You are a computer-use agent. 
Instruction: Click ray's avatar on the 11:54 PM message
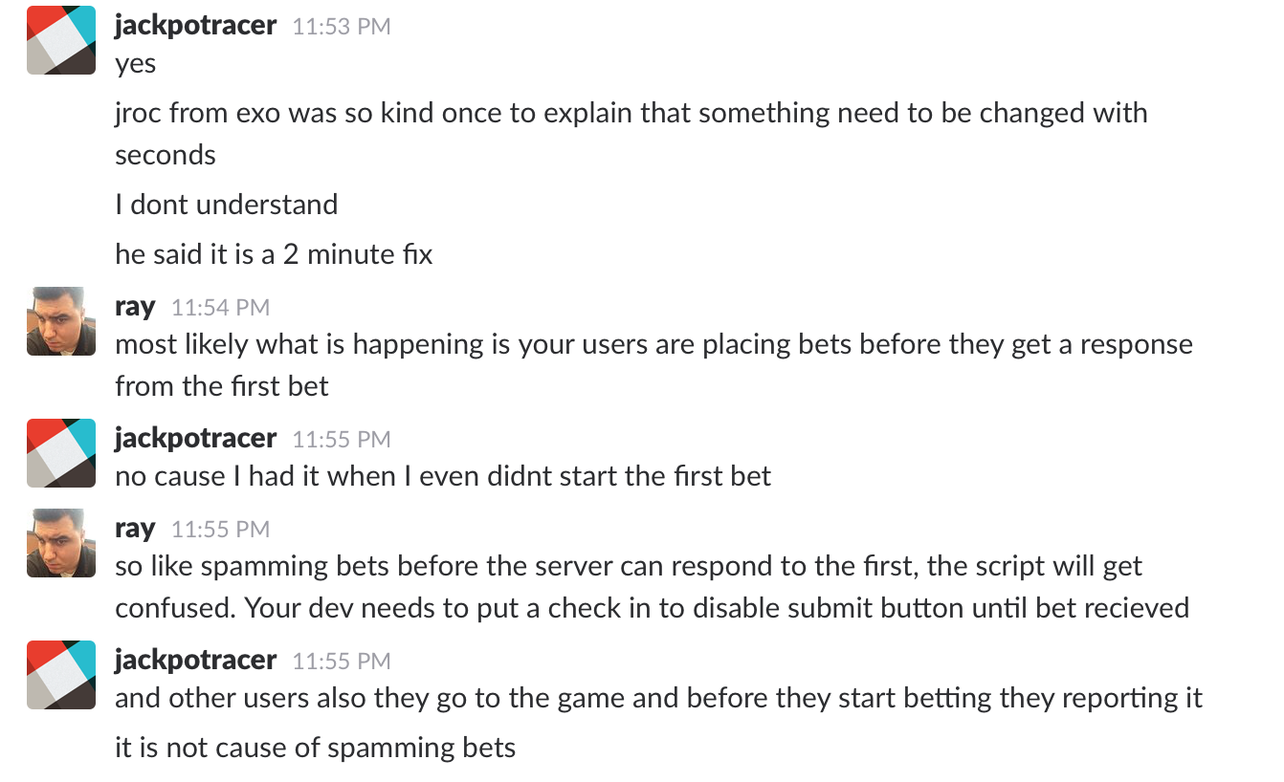click(61, 321)
